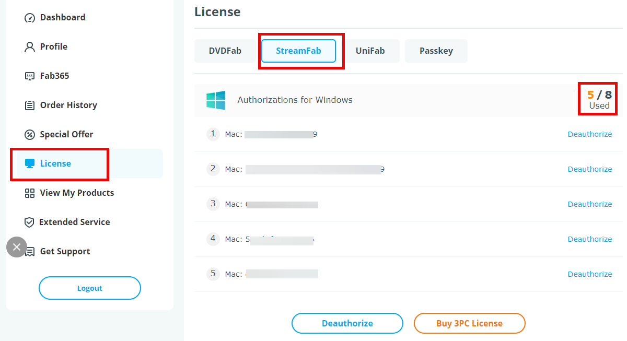Viewport: 627px width, 341px height.
Task: Switch to the DVDFab tab
Action: (225, 51)
